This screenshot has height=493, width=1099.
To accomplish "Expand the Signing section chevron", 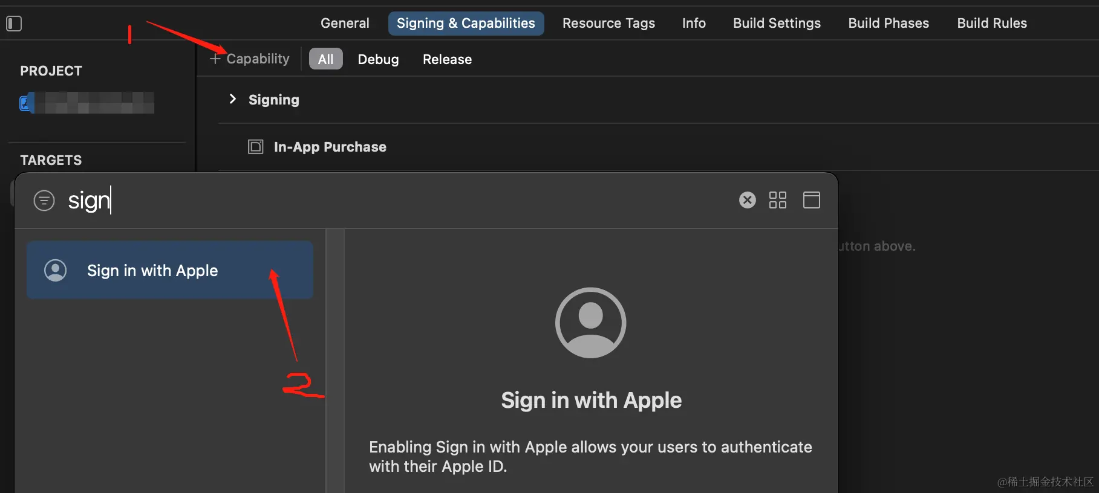I will [x=233, y=99].
